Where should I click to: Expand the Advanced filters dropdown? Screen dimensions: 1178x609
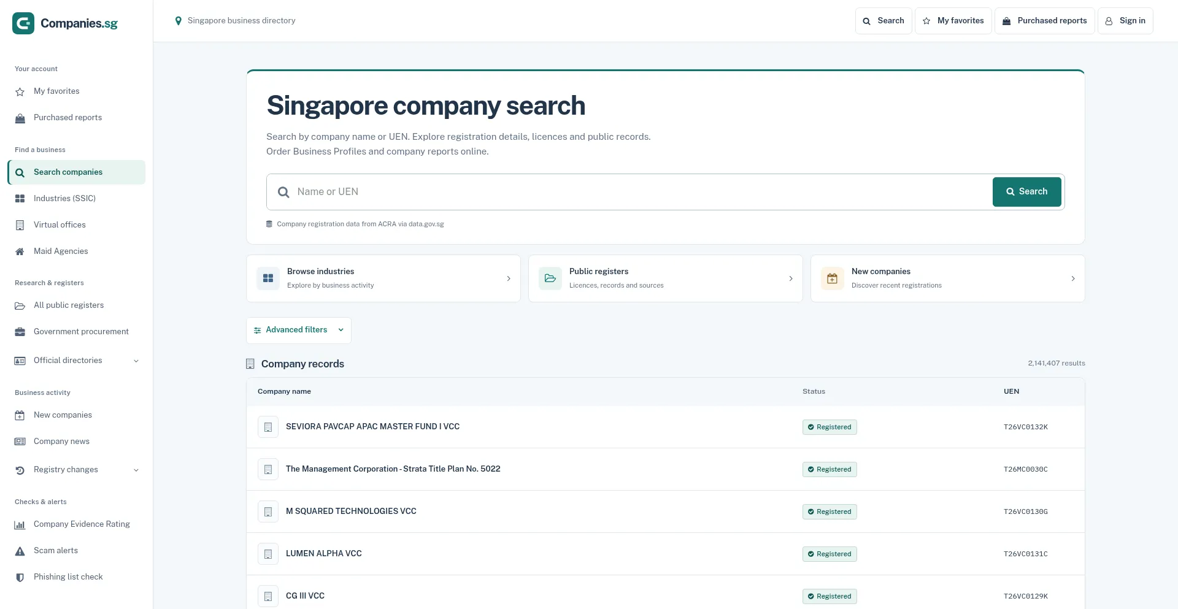point(299,330)
